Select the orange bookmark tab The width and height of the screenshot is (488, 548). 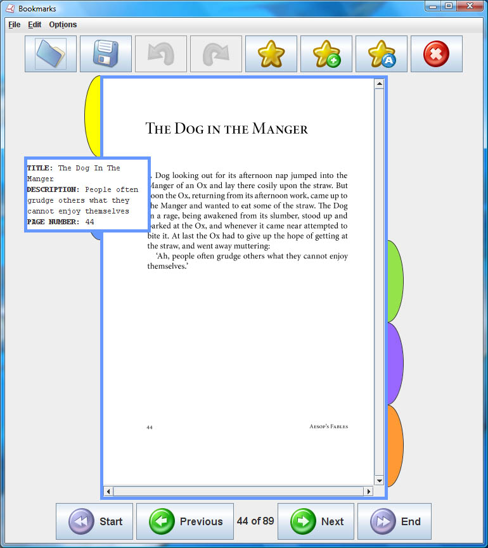(x=395, y=446)
